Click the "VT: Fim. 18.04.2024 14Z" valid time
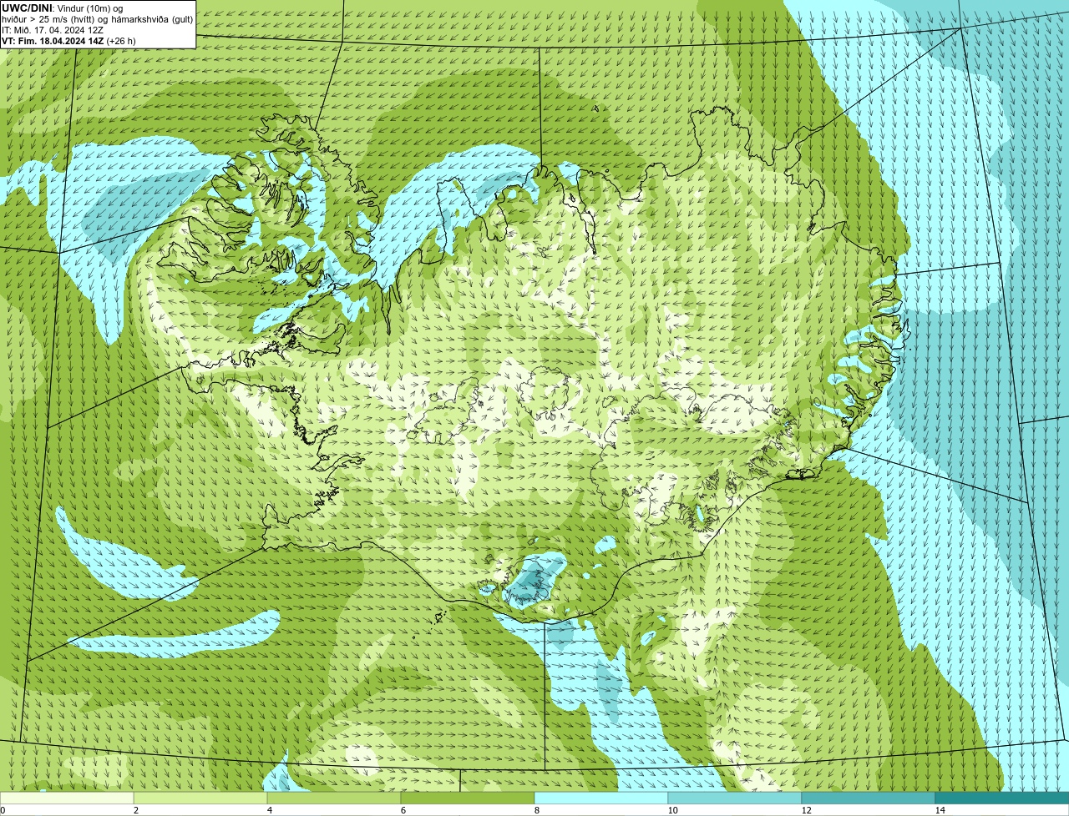 coord(53,41)
